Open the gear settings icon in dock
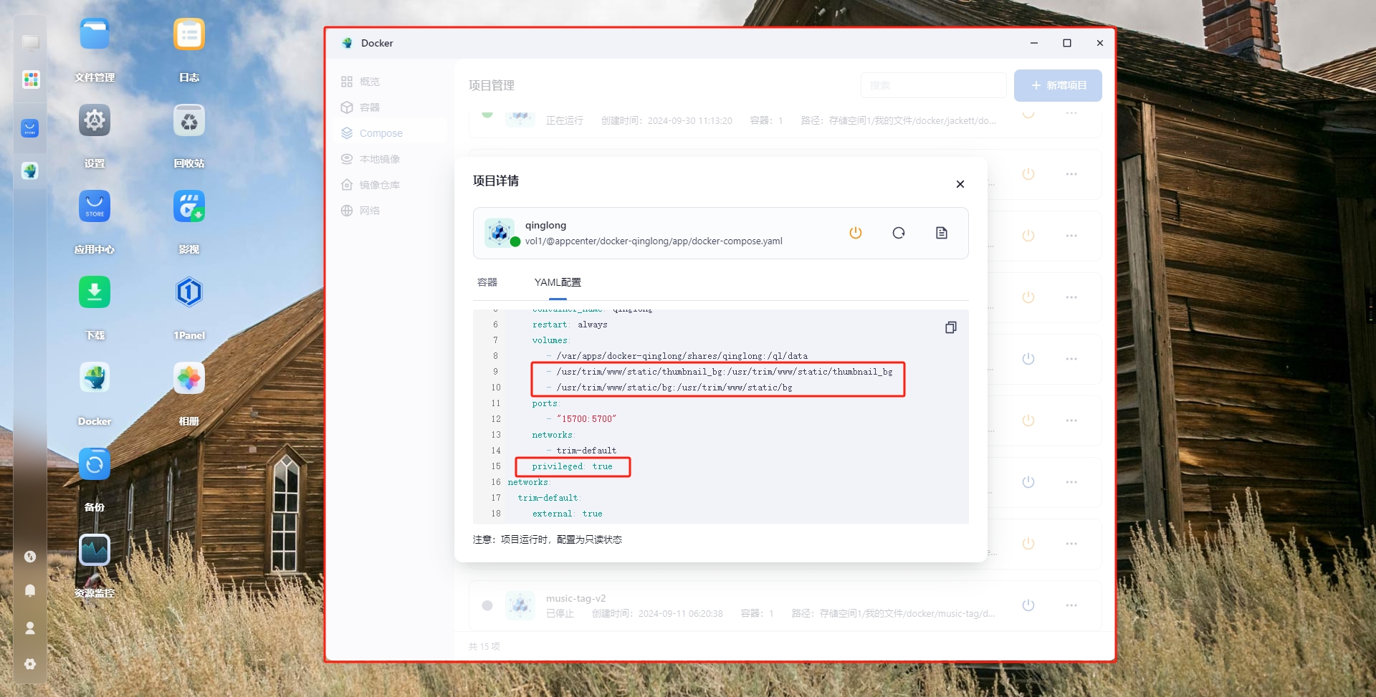1376x697 pixels. coord(30,664)
